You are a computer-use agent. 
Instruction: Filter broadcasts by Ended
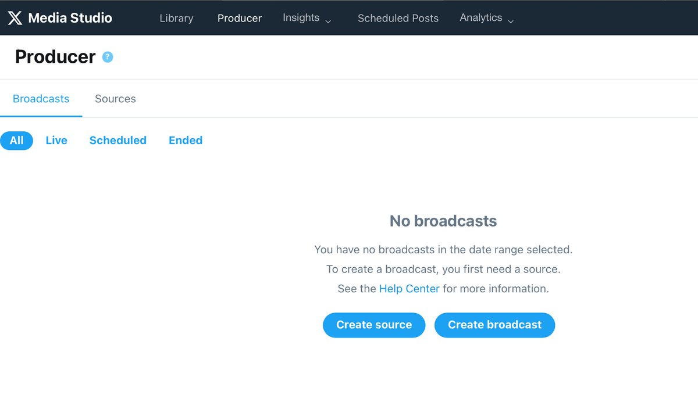[186, 141]
